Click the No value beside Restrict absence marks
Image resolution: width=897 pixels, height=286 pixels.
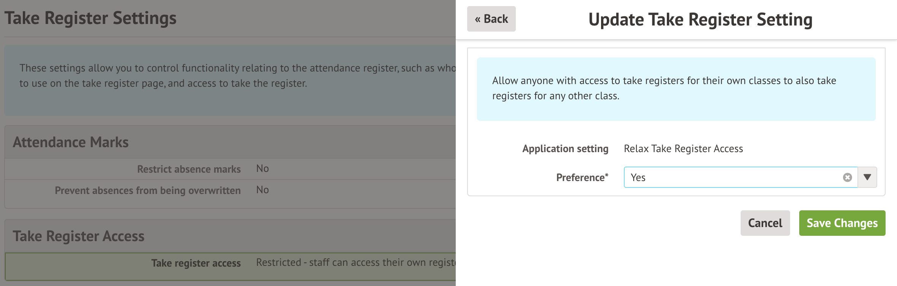coord(262,168)
